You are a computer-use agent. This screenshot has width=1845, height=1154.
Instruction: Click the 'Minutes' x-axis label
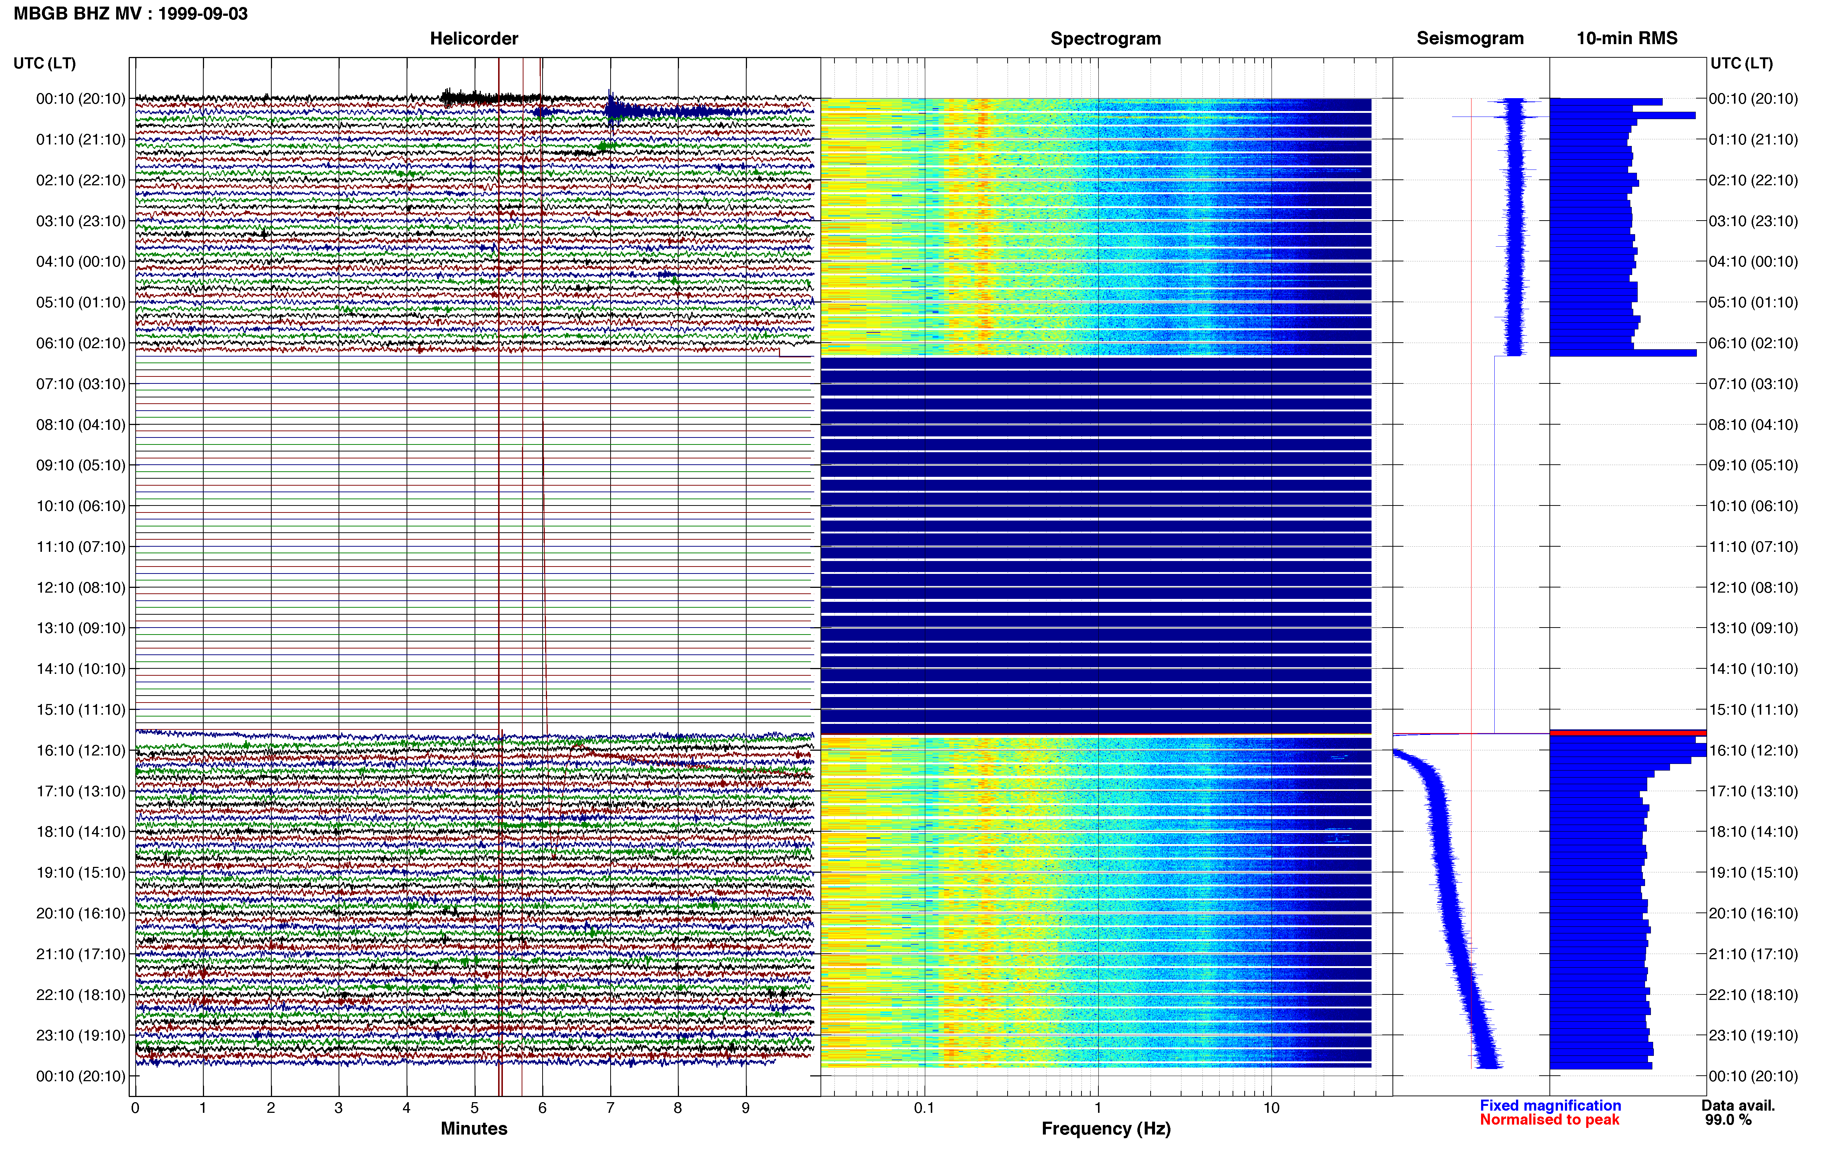(x=474, y=1129)
